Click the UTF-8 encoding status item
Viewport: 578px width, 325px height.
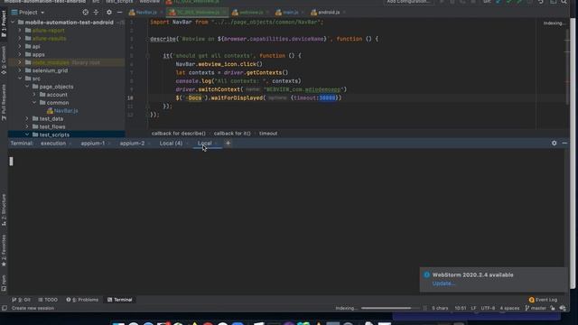(488, 308)
